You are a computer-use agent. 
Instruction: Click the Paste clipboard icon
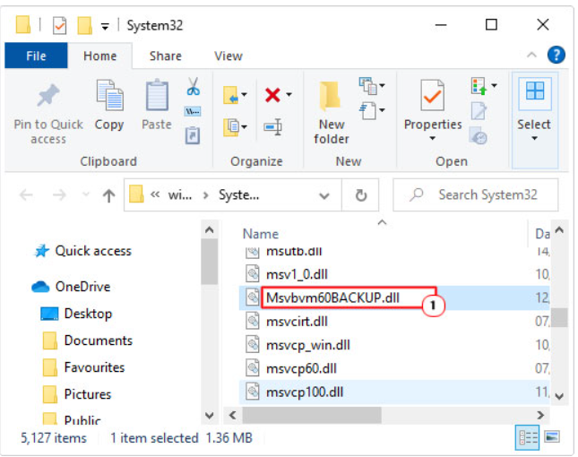click(157, 95)
